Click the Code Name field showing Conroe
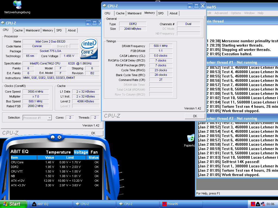 [37, 46]
